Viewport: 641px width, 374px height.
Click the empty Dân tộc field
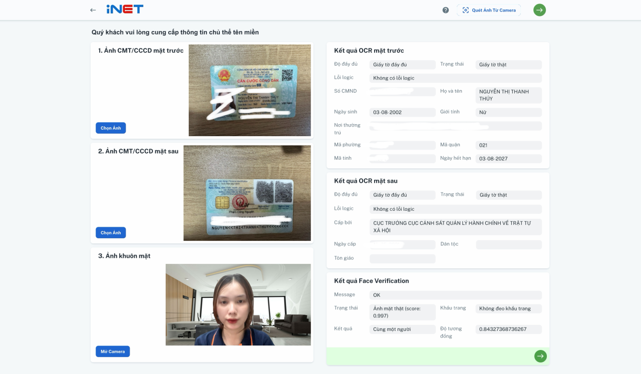click(508, 245)
